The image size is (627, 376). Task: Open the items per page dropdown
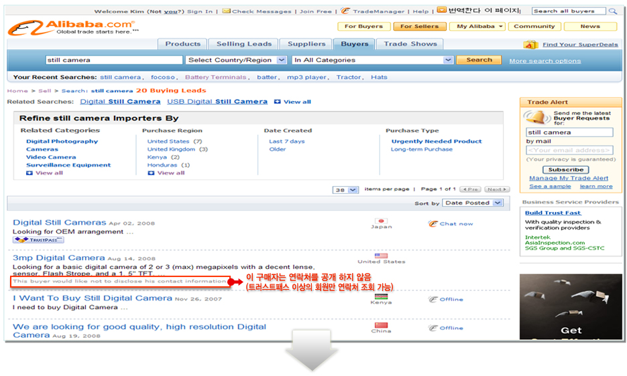point(345,189)
